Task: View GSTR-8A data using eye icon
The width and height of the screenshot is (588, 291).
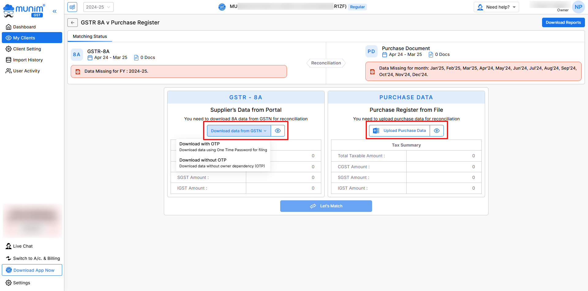Action: click(x=278, y=131)
